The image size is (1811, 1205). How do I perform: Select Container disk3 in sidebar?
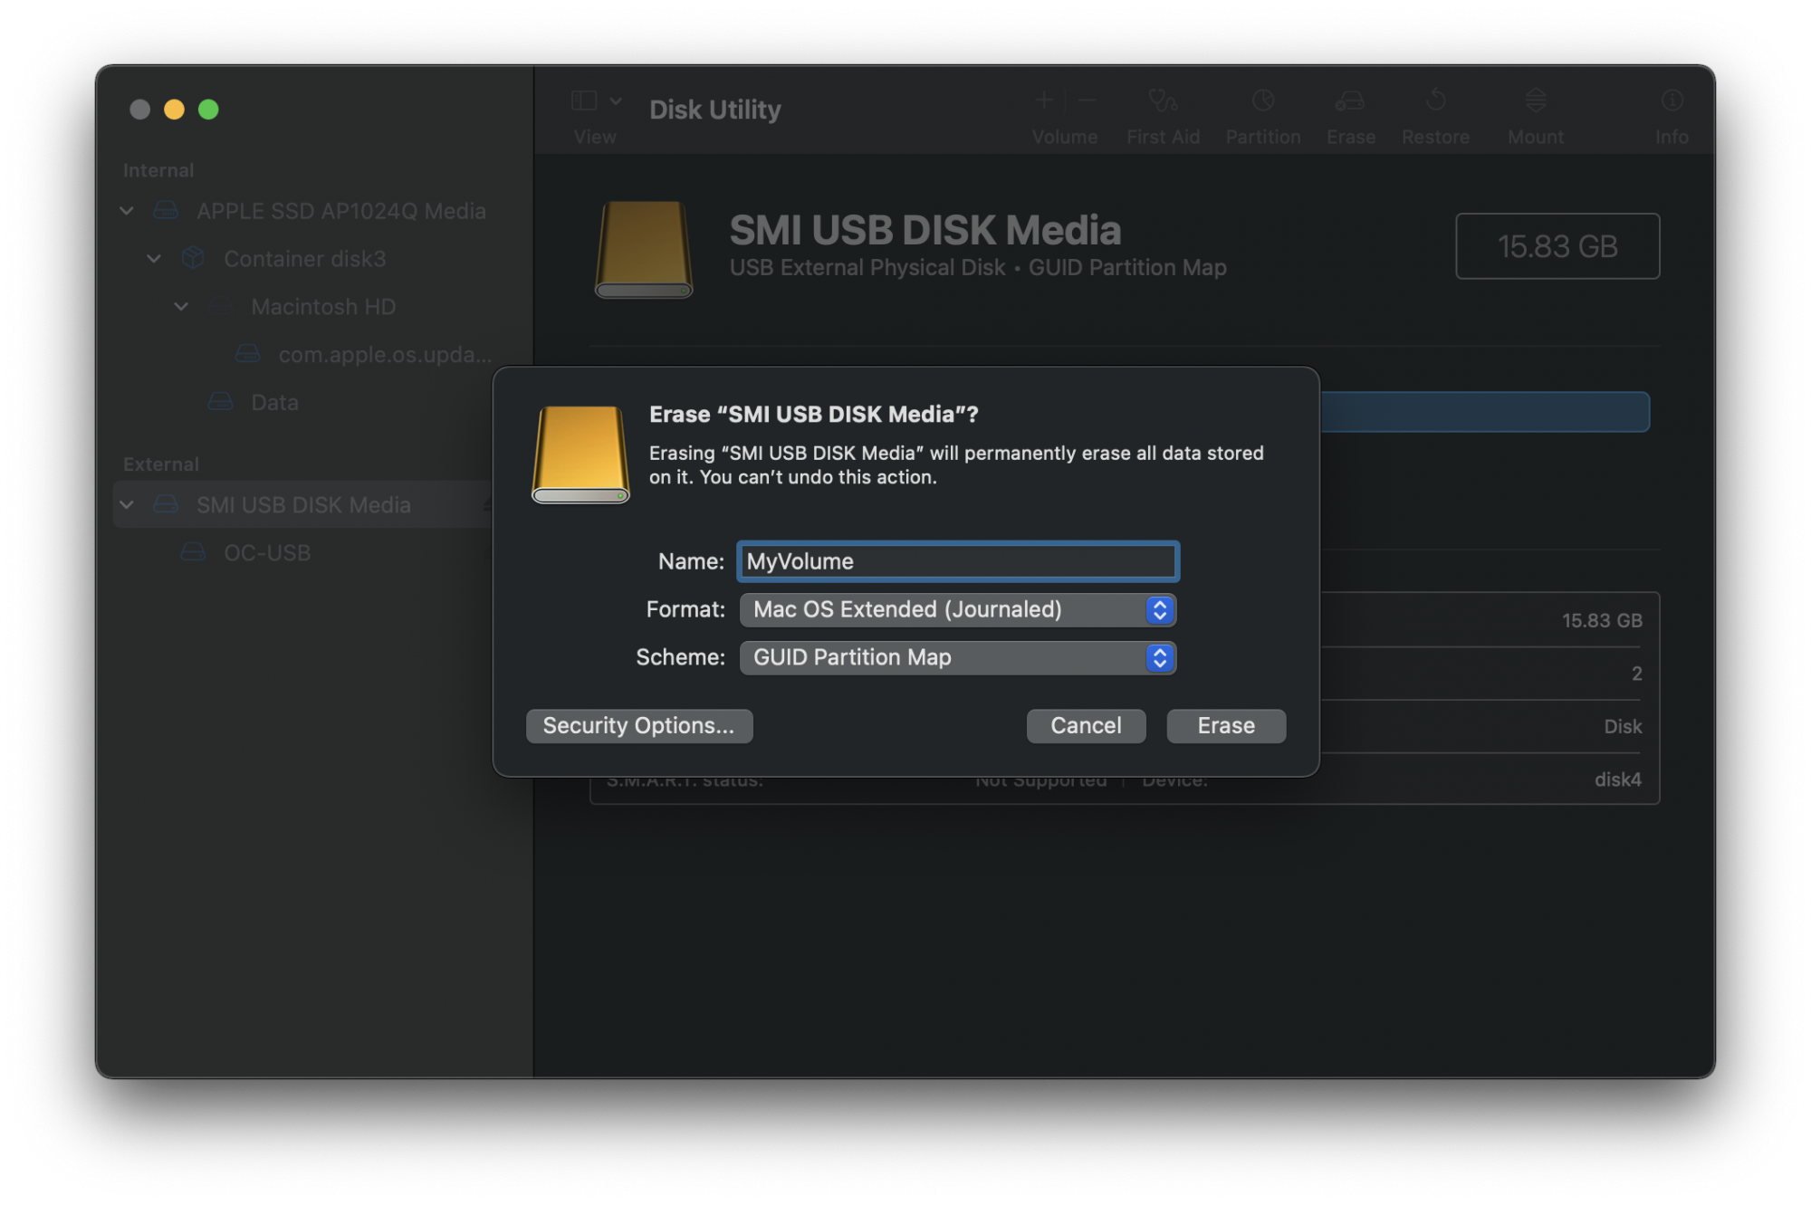[305, 259]
